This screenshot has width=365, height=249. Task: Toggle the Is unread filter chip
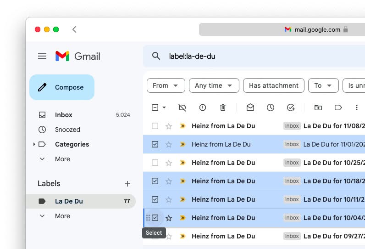(354, 85)
